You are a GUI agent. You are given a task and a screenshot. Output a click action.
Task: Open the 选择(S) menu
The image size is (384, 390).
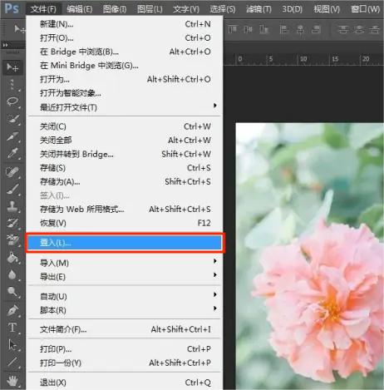[223, 9]
